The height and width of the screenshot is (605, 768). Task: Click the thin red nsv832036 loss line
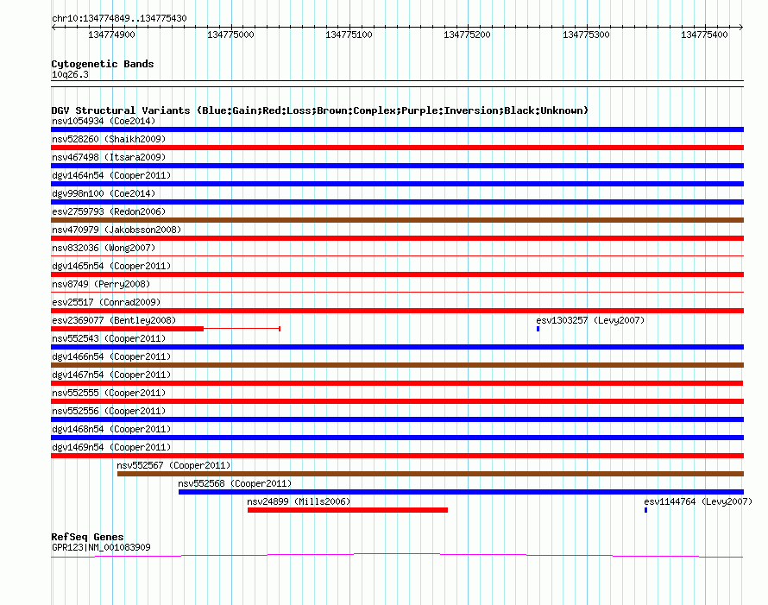click(x=397, y=255)
